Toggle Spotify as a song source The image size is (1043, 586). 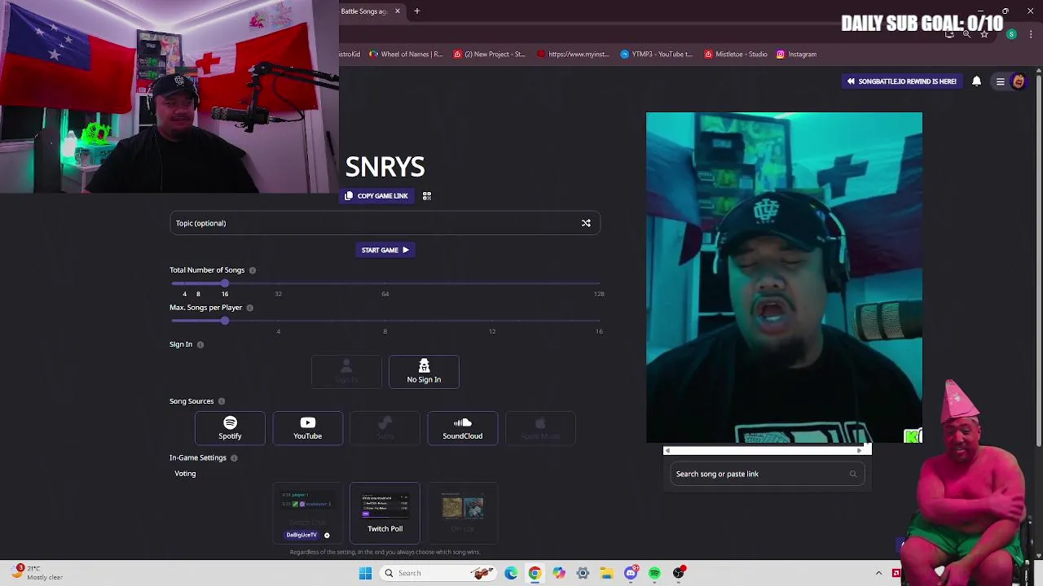tap(230, 428)
